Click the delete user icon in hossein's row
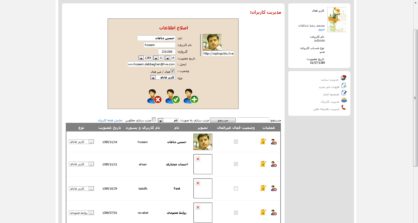 click(x=274, y=142)
